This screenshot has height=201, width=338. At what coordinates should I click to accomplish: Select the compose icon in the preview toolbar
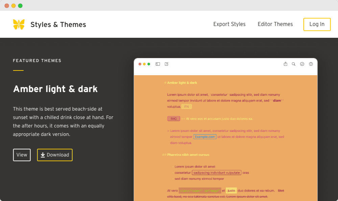click(x=166, y=64)
